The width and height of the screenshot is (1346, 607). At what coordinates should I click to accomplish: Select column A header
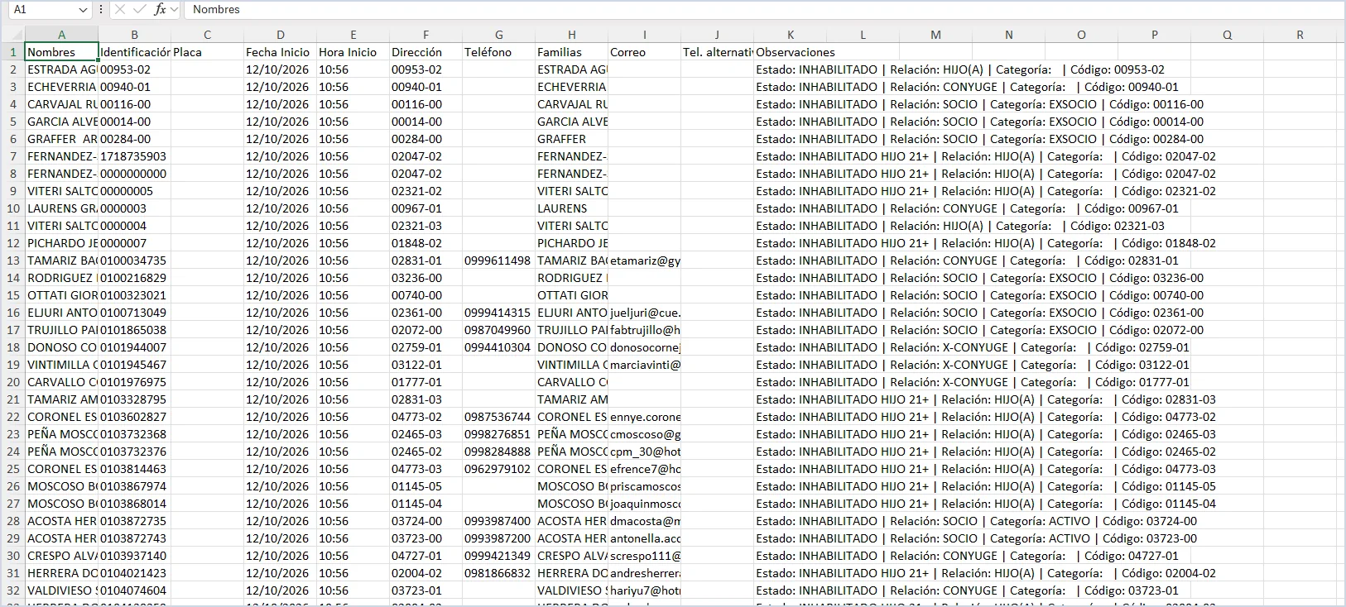(x=61, y=35)
